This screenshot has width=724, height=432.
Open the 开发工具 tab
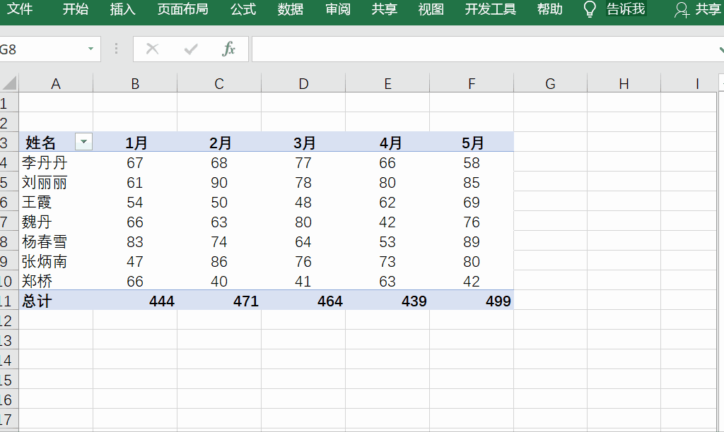pos(490,10)
